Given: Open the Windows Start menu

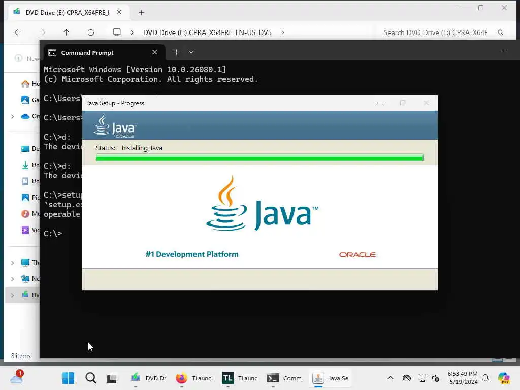Looking at the screenshot, I should click(x=69, y=378).
